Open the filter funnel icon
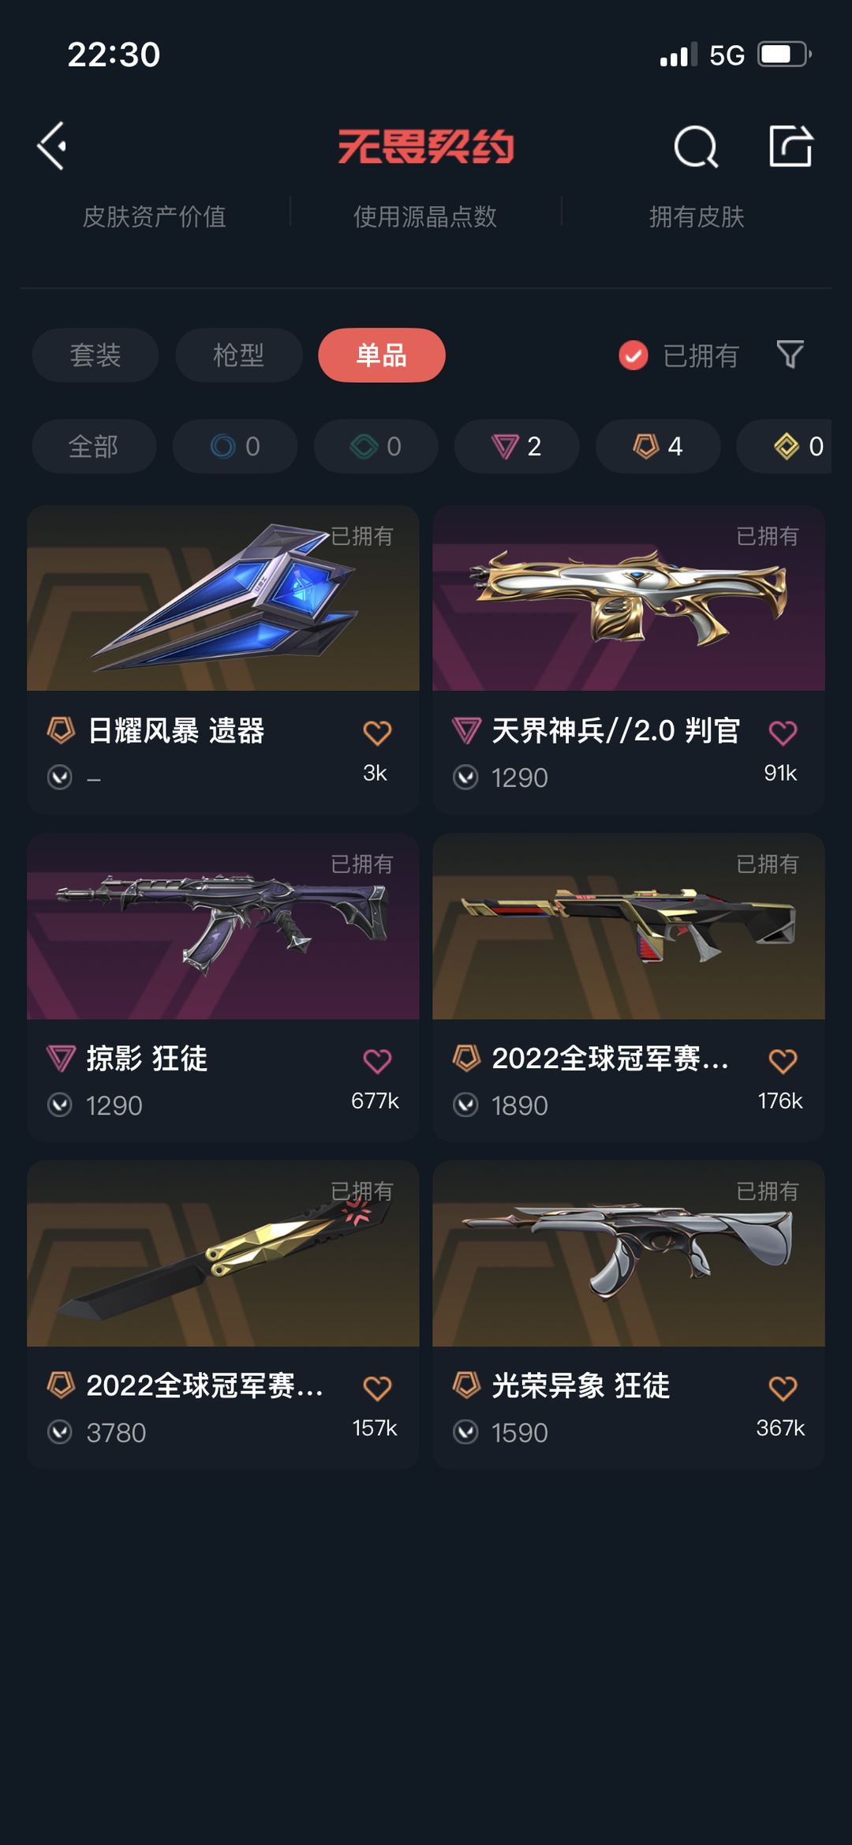852x1845 pixels. (x=790, y=354)
